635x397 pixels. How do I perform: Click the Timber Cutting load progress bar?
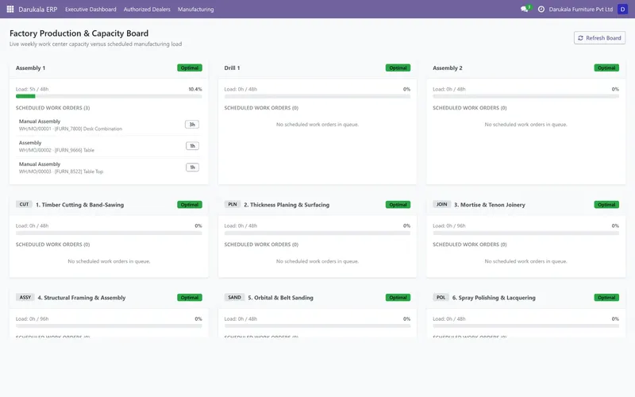pos(109,233)
